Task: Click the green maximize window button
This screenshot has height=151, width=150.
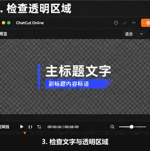Action: tap(9, 23)
